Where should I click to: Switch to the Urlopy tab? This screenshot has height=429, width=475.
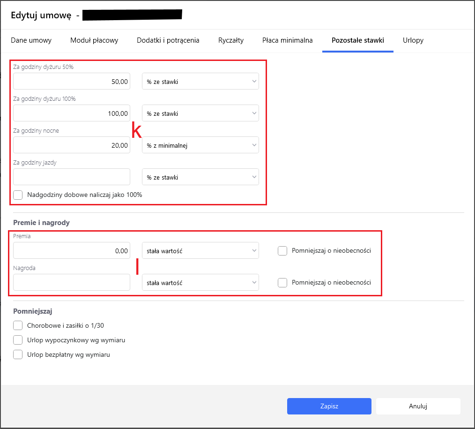[x=413, y=40]
